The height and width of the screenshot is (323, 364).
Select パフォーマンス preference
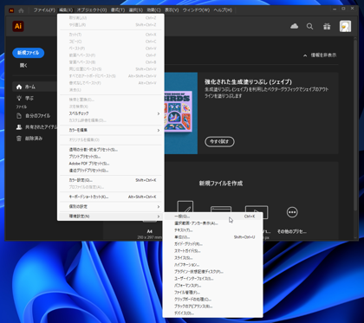(x=213, y=286)
